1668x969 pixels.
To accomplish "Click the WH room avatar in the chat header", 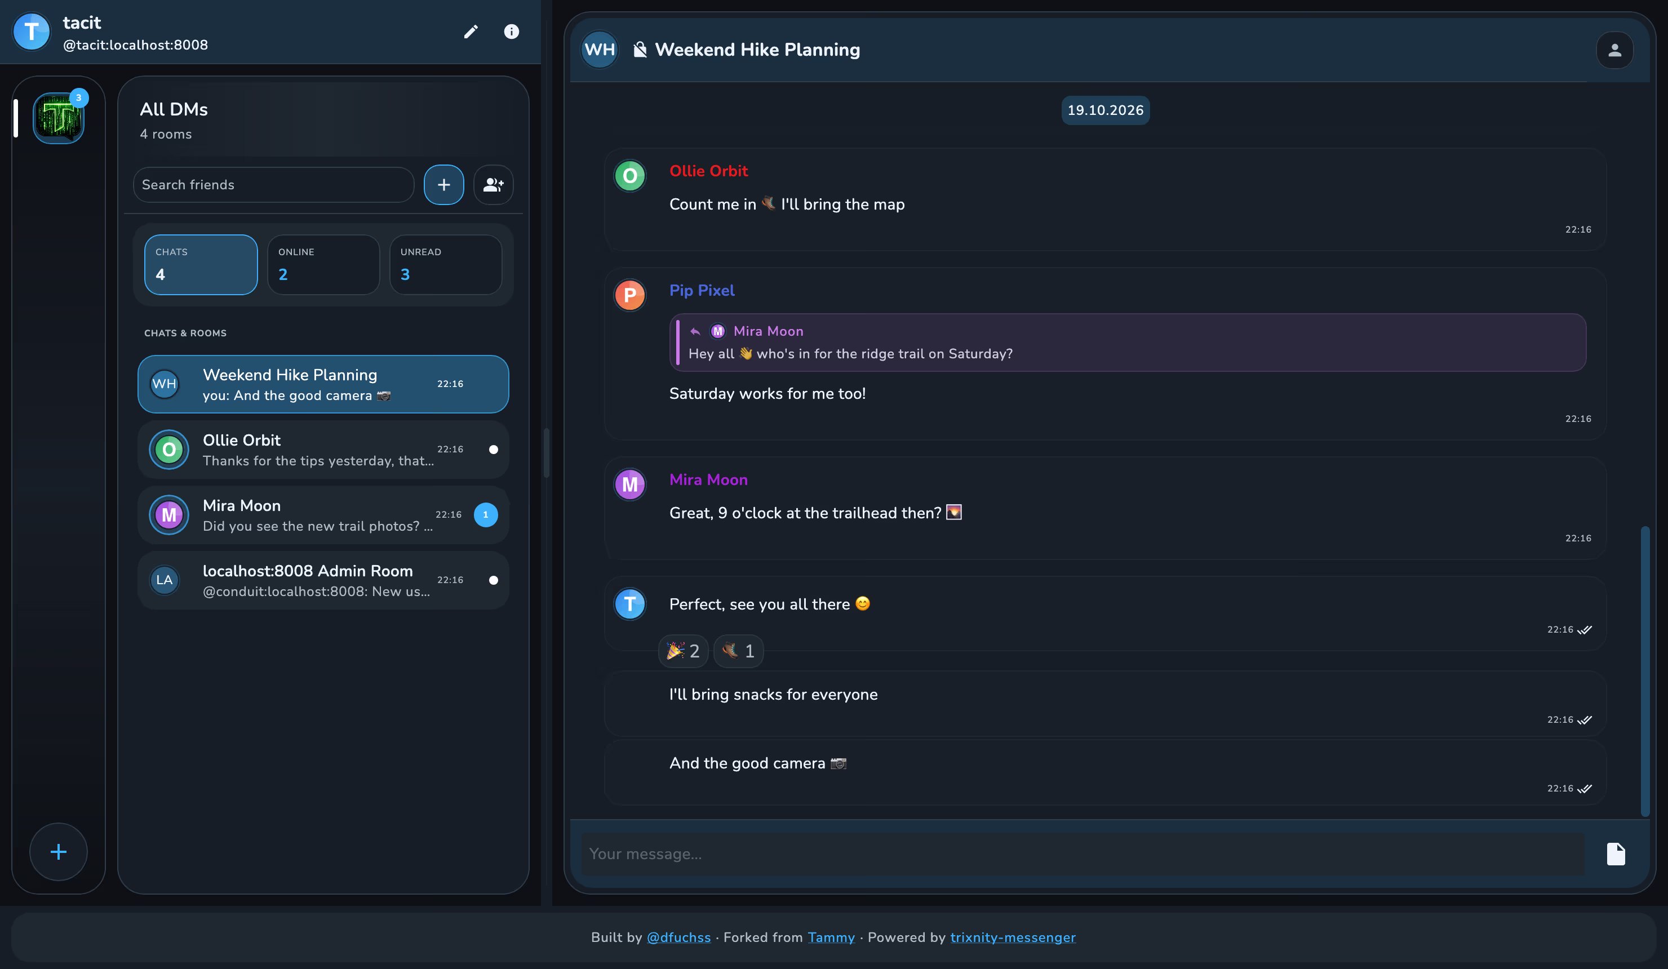I will (600, 50).
